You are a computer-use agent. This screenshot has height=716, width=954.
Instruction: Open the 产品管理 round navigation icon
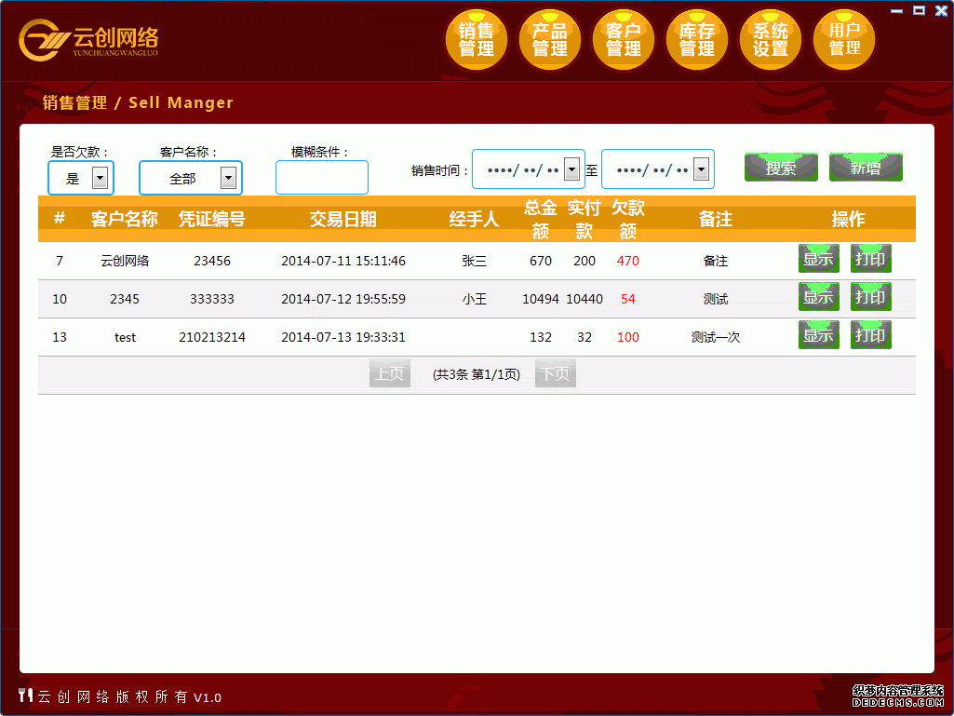tap(550, 40)
